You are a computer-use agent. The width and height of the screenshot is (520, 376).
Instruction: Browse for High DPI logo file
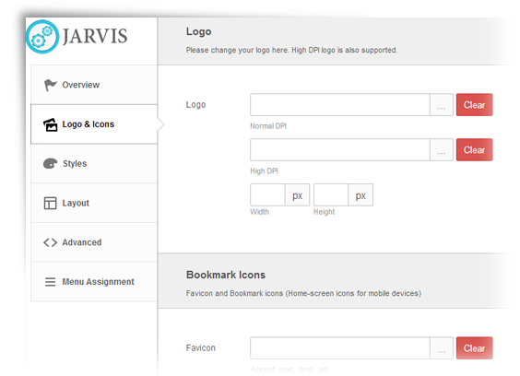[x=442, y=150]
